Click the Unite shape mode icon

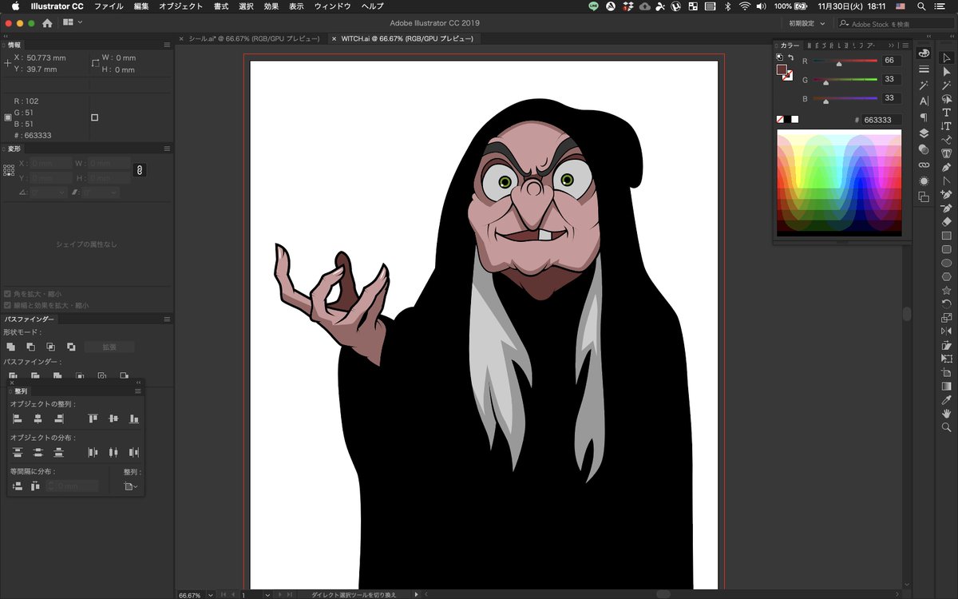click(x=11, y=347)
